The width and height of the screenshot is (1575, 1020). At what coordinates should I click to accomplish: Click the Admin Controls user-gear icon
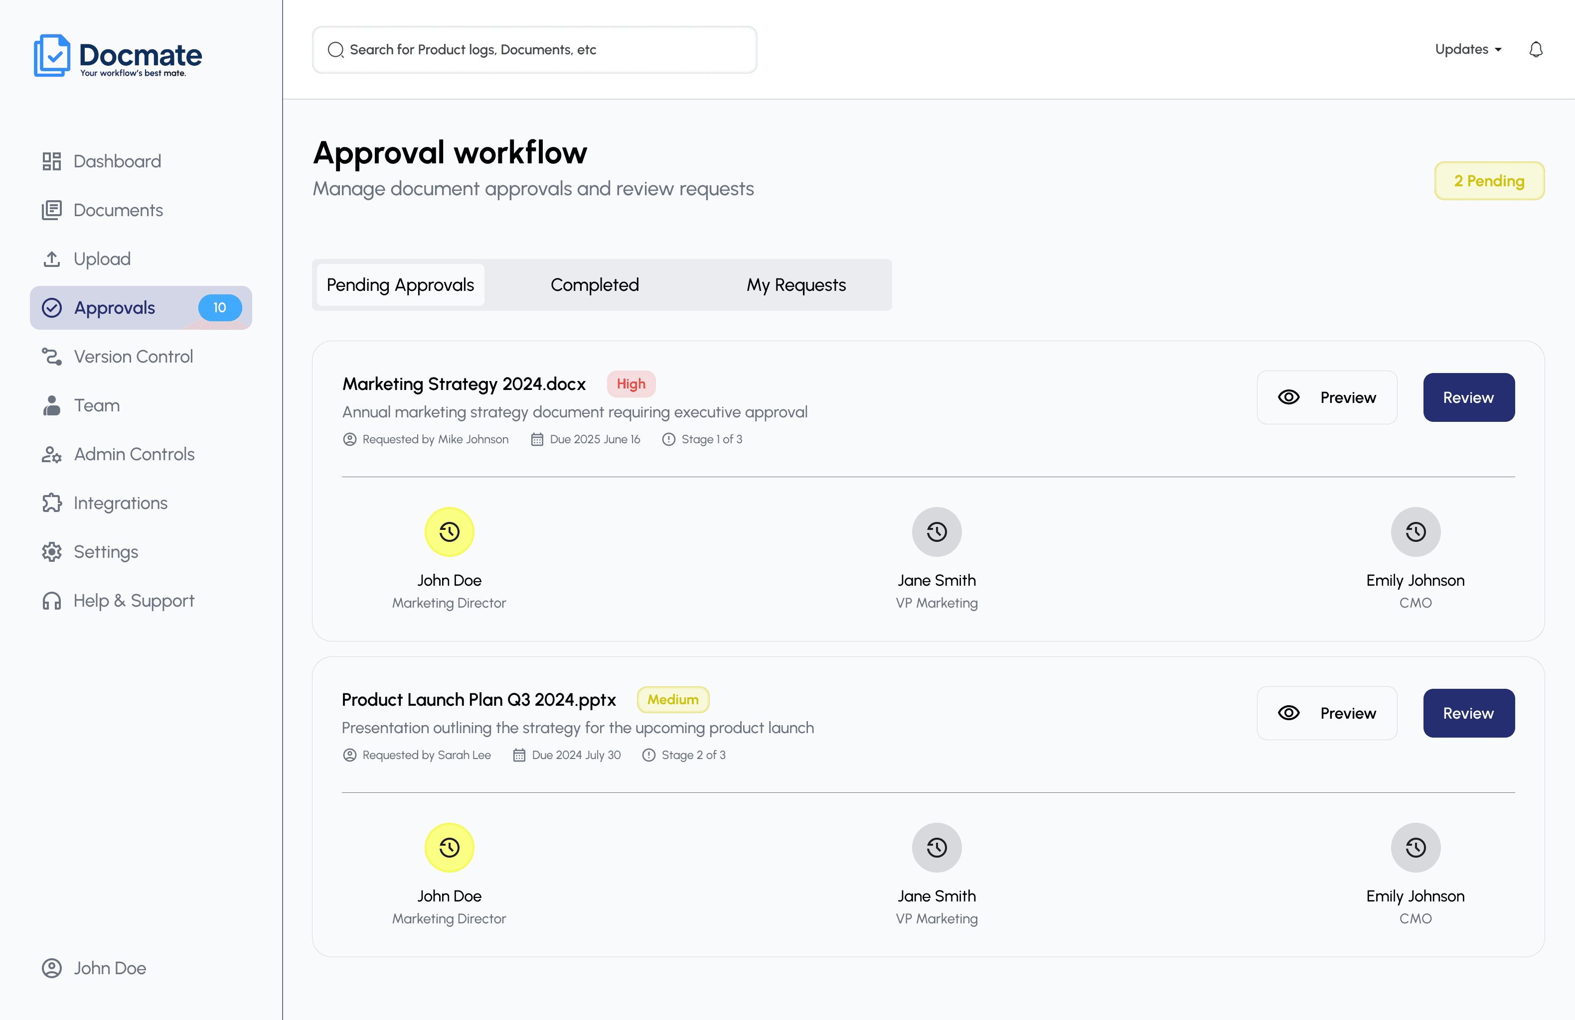[52, 454]
